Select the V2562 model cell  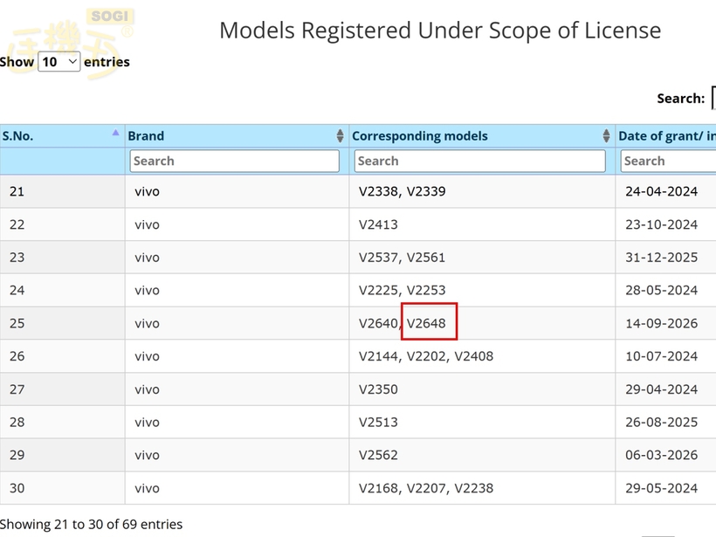482,455
